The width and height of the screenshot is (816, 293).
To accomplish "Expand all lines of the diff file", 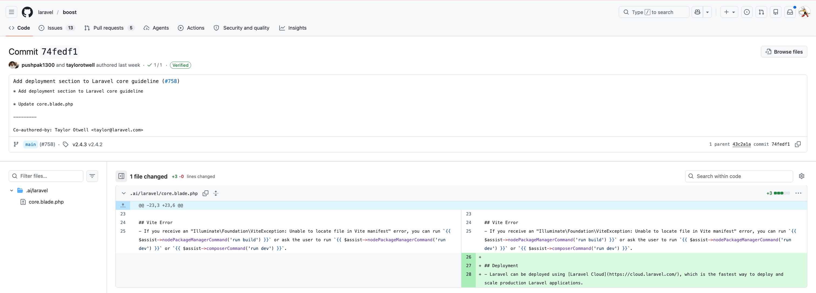I will (x=216, y=193).
